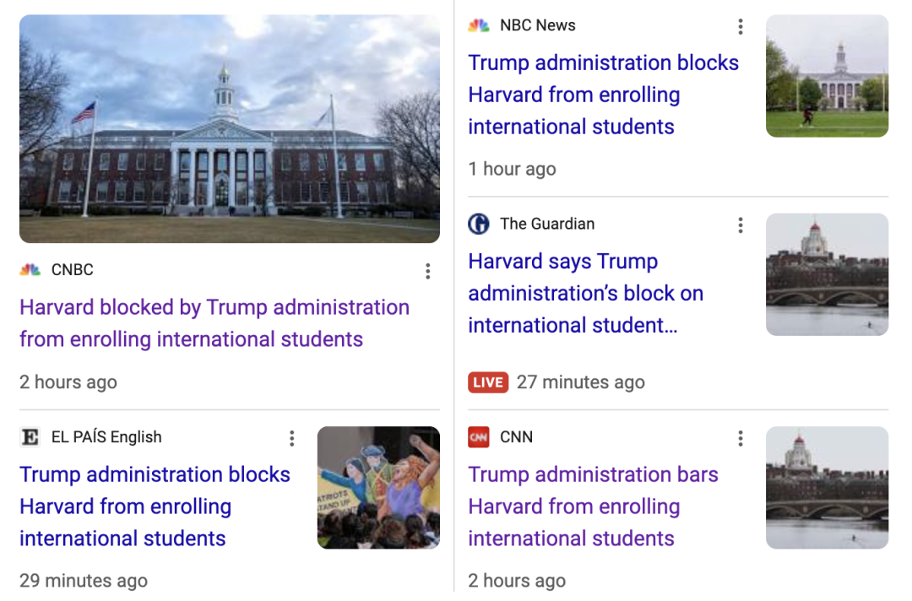Click the 'CNN' source name
The width and height of the screenshot is (912, 601).
[517, 437]
